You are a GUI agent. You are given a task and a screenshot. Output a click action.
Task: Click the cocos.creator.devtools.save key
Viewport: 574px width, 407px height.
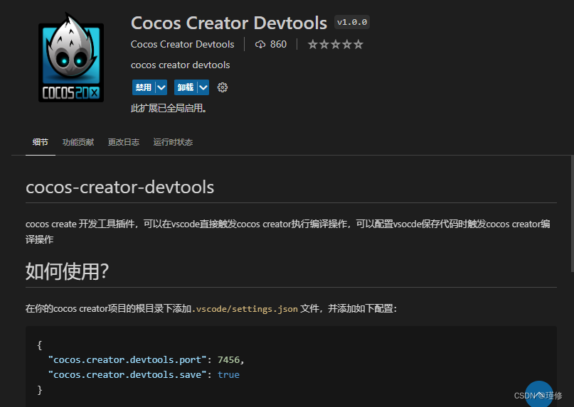click(127, 375)
